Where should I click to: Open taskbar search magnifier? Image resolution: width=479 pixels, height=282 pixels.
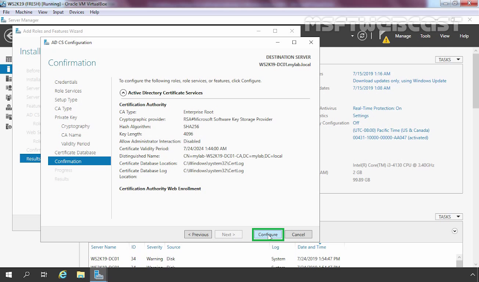27,275
